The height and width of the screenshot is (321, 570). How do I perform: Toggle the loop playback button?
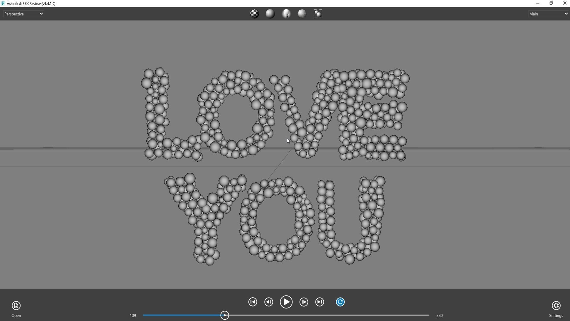[340, 302]
